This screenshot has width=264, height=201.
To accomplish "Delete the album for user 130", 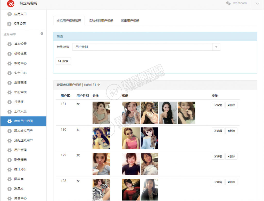I will [x=231, y=131].
